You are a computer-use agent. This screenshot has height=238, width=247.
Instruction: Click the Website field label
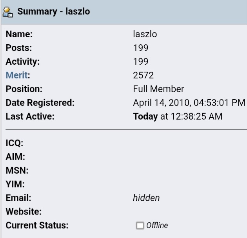point(23,212)
